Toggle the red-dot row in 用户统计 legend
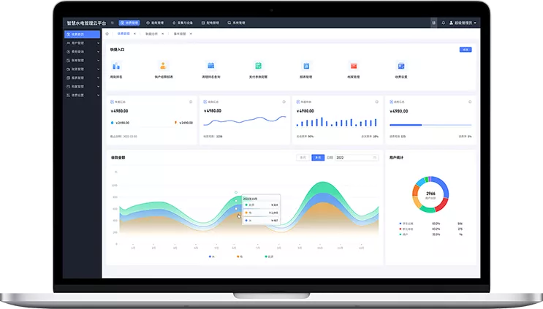 [430, 229]
